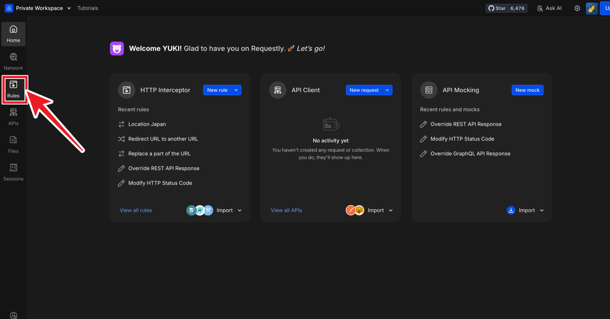610x319 pixels.
Task: Open the Location Japan recent rule
Action: pyautogui.click(x=147, y=124)
